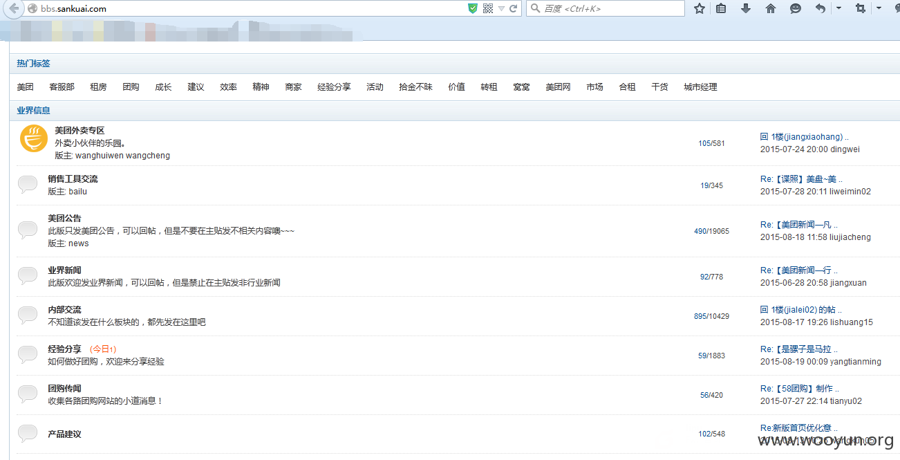This screenshot has height=460, width=900.
Task: Select the 价值 hot tag
Action: click(457, 87)
